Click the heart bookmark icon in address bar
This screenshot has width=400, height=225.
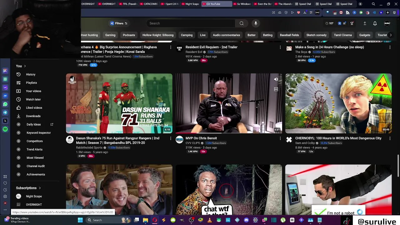tap(298, 12)
